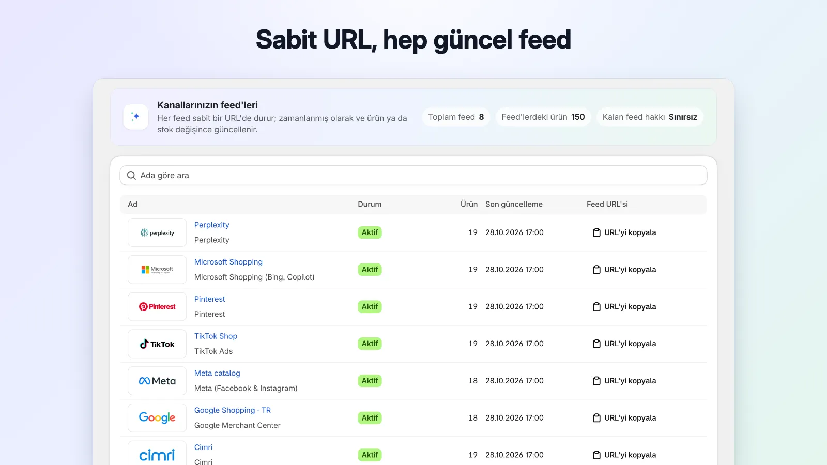Open the Meta logo thumbnail
The width and height of the screenshot is (827, 465).
pyautogui.click(x=157, y=381)
